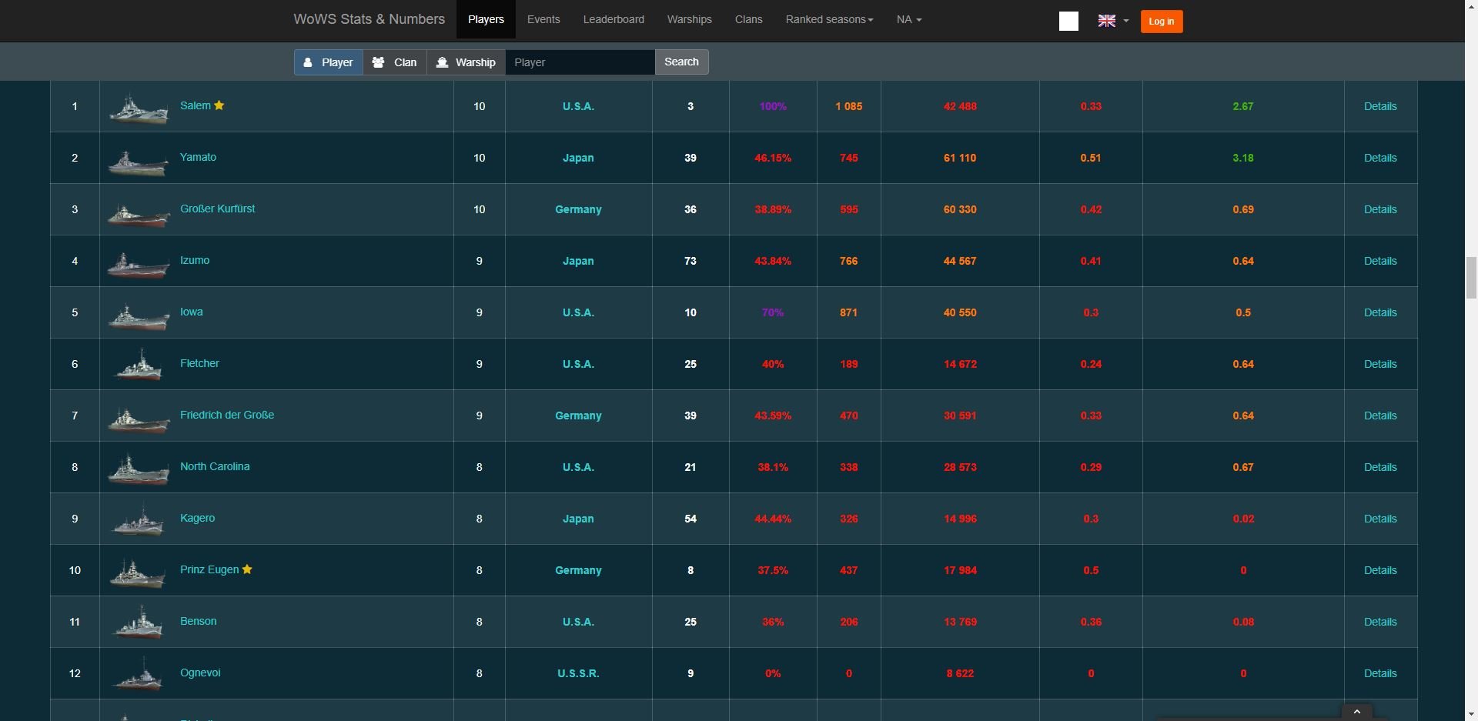Focus the Player search input field

tap(580, 62)
